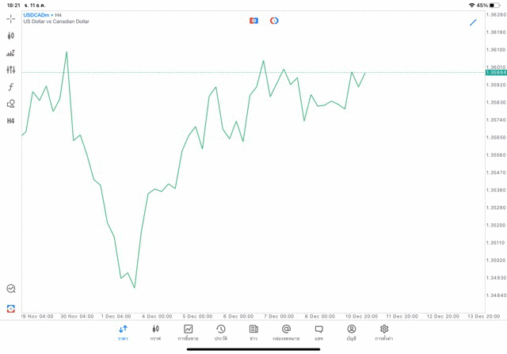Tap the crosshair tool icon

(x=10, y=19)
